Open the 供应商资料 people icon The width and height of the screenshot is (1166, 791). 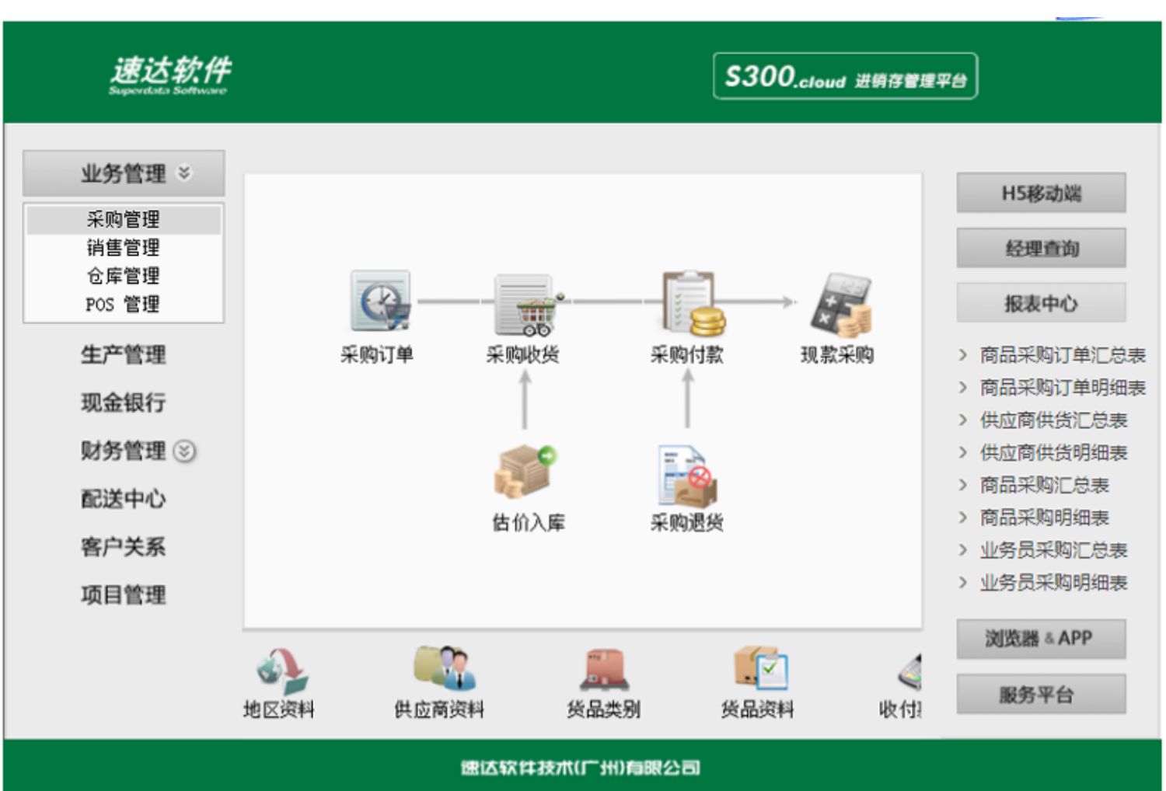tap(445, 667)
